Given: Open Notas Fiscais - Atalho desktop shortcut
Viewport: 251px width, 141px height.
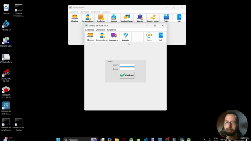Looking at the screenshot, I should tap(18, 125).
